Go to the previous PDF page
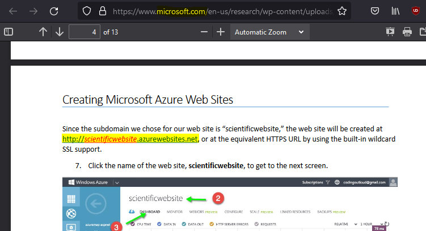Screen dimensions: 426x231 coord(43,32)
